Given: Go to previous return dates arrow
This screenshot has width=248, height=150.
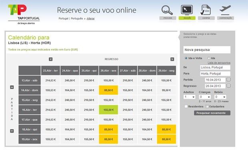Looking at the screenshot, I should (51, 59).
